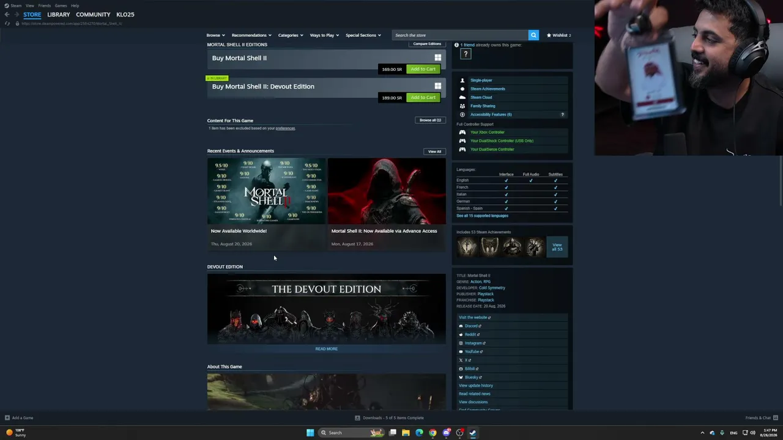Viewport: 783px width, 440px height.
Task: Open Discord from the taskbar
Action: [x=447, y=433]
